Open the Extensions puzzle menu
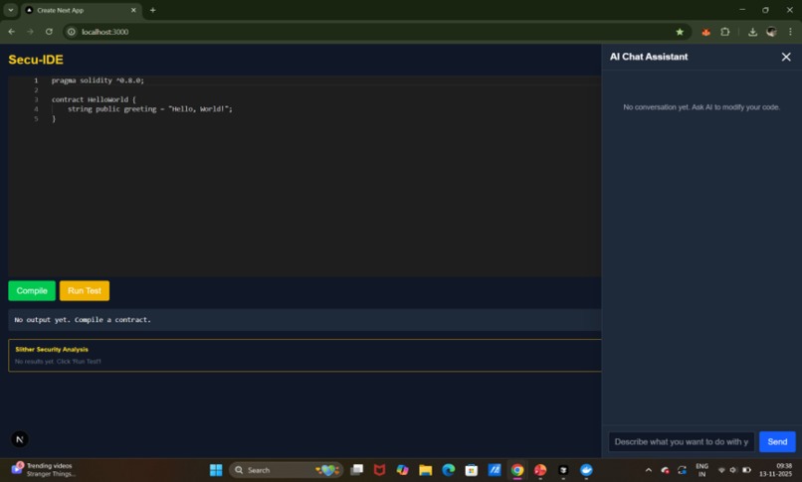This screenshot has height=482, width=802. 724,32
